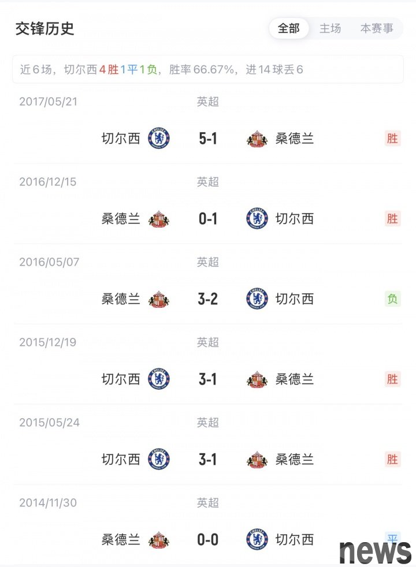The height and width of the screenshot is (567, 416).
Task: Click Sunderland crest in the 2017/05/21 match
Action: pos(257,139)
